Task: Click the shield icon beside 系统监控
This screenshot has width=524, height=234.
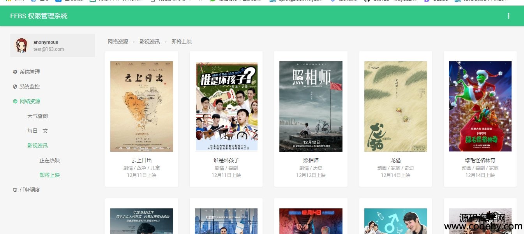Action: [15, 87]
